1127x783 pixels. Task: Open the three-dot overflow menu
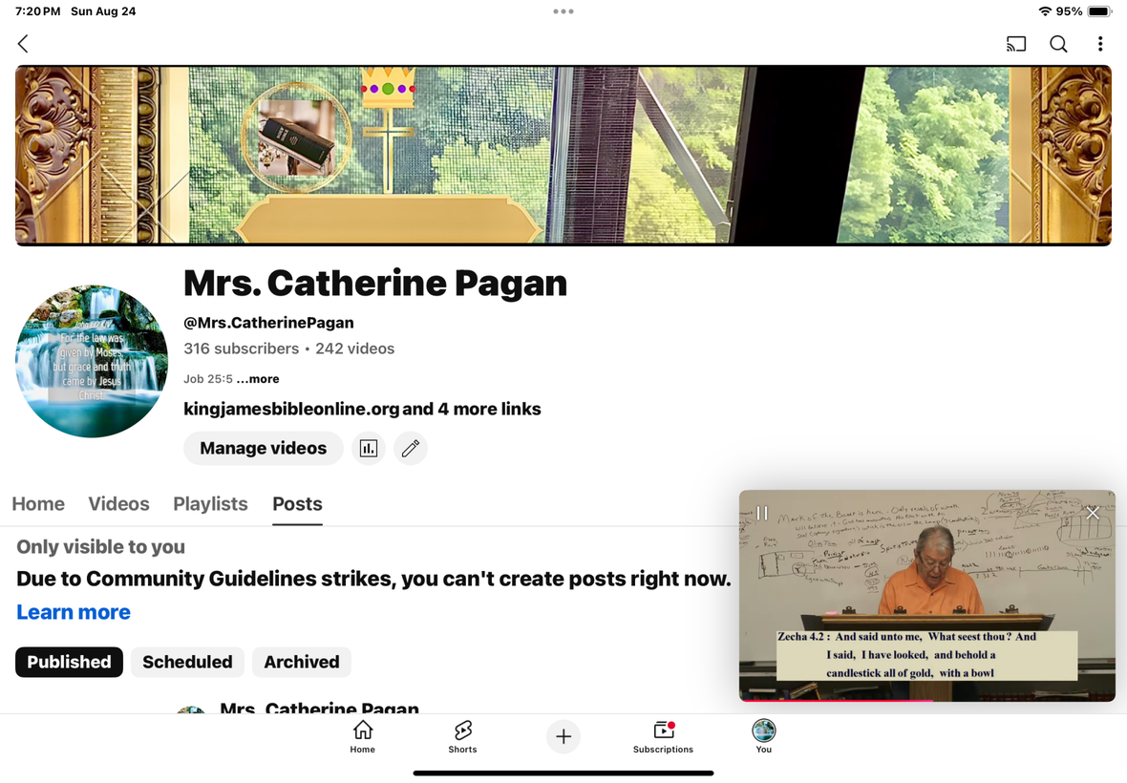[x=1099, y=44]
